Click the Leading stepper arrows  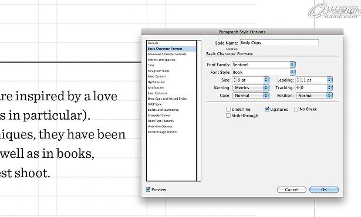(x=298, y=80)
